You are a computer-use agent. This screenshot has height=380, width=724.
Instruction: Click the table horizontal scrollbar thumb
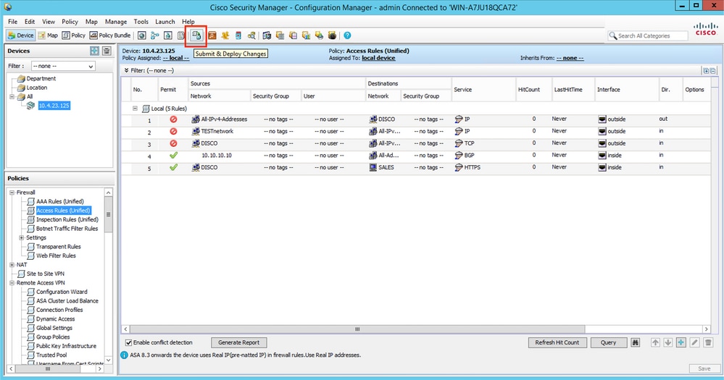coord(357,329)
